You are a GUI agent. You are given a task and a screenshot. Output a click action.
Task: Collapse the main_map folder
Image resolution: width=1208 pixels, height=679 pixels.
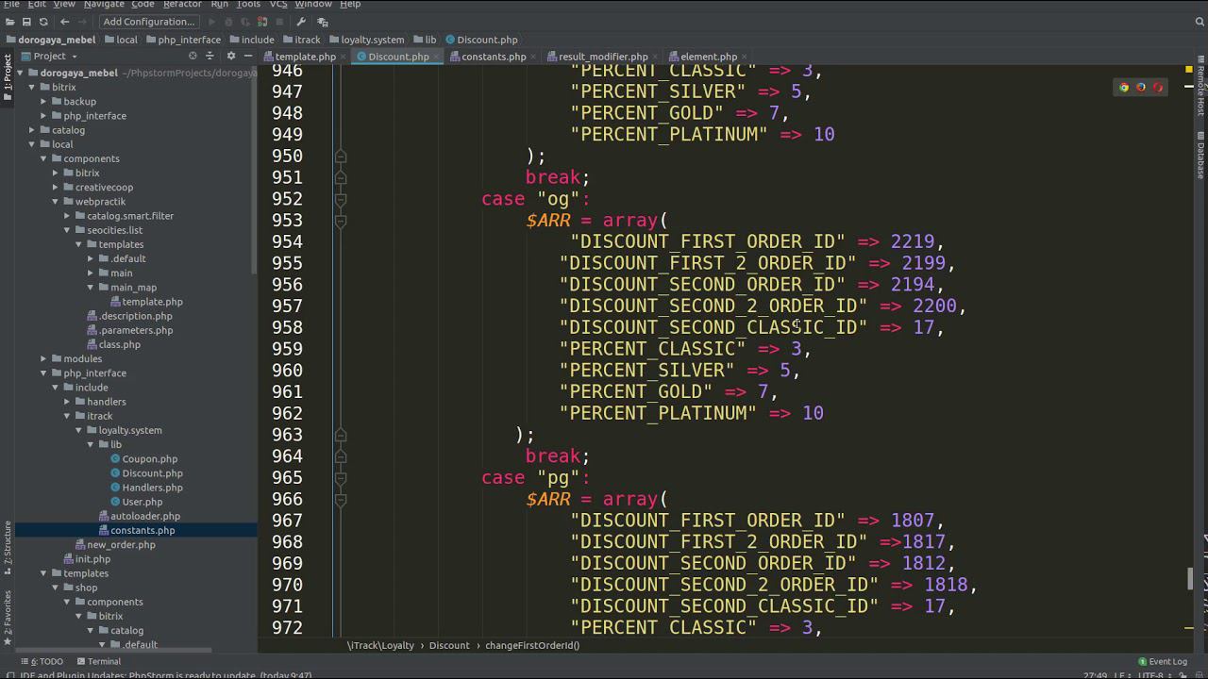91,287
